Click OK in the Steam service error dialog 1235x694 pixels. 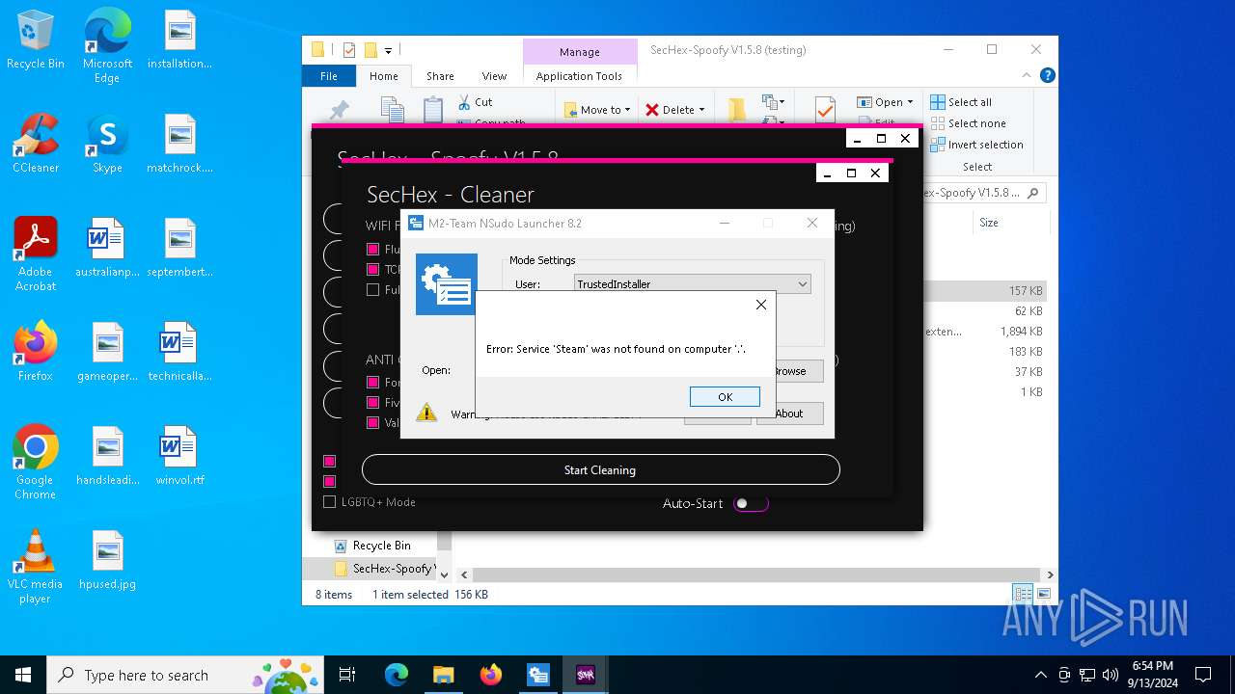[725, 396]
